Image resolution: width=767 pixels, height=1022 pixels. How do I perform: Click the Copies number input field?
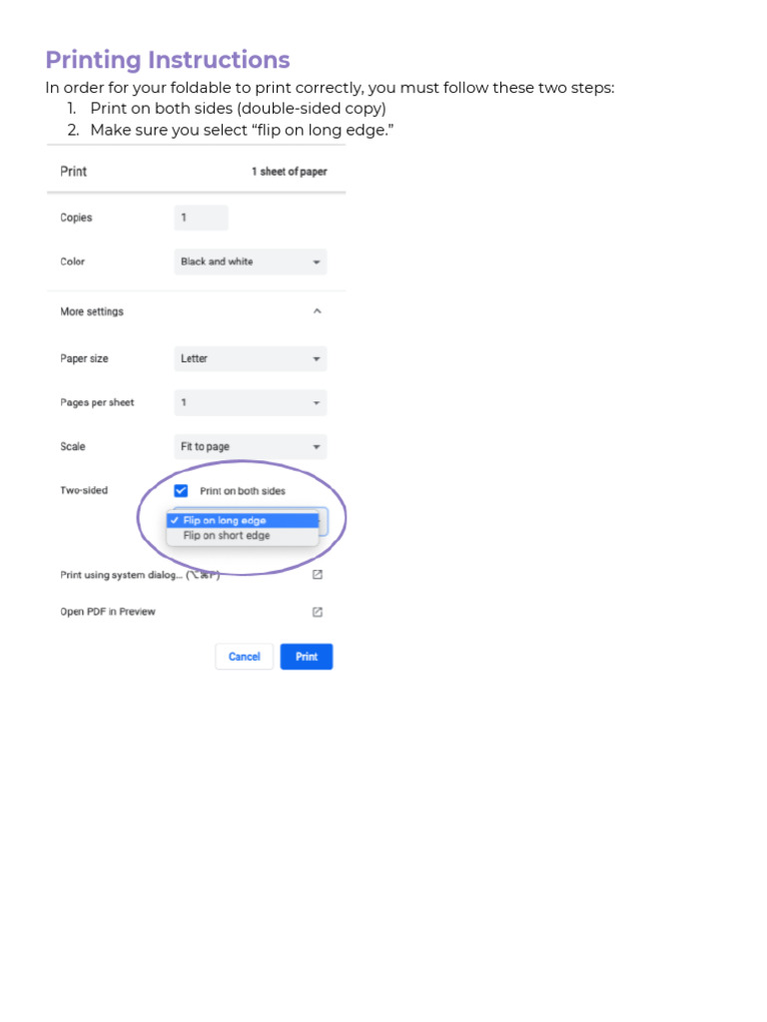tap(201, 218)
